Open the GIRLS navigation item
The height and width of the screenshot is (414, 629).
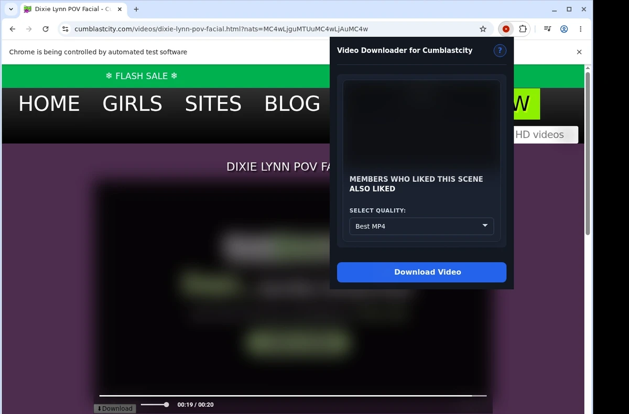pyautogui.click(x=132, y=104)
